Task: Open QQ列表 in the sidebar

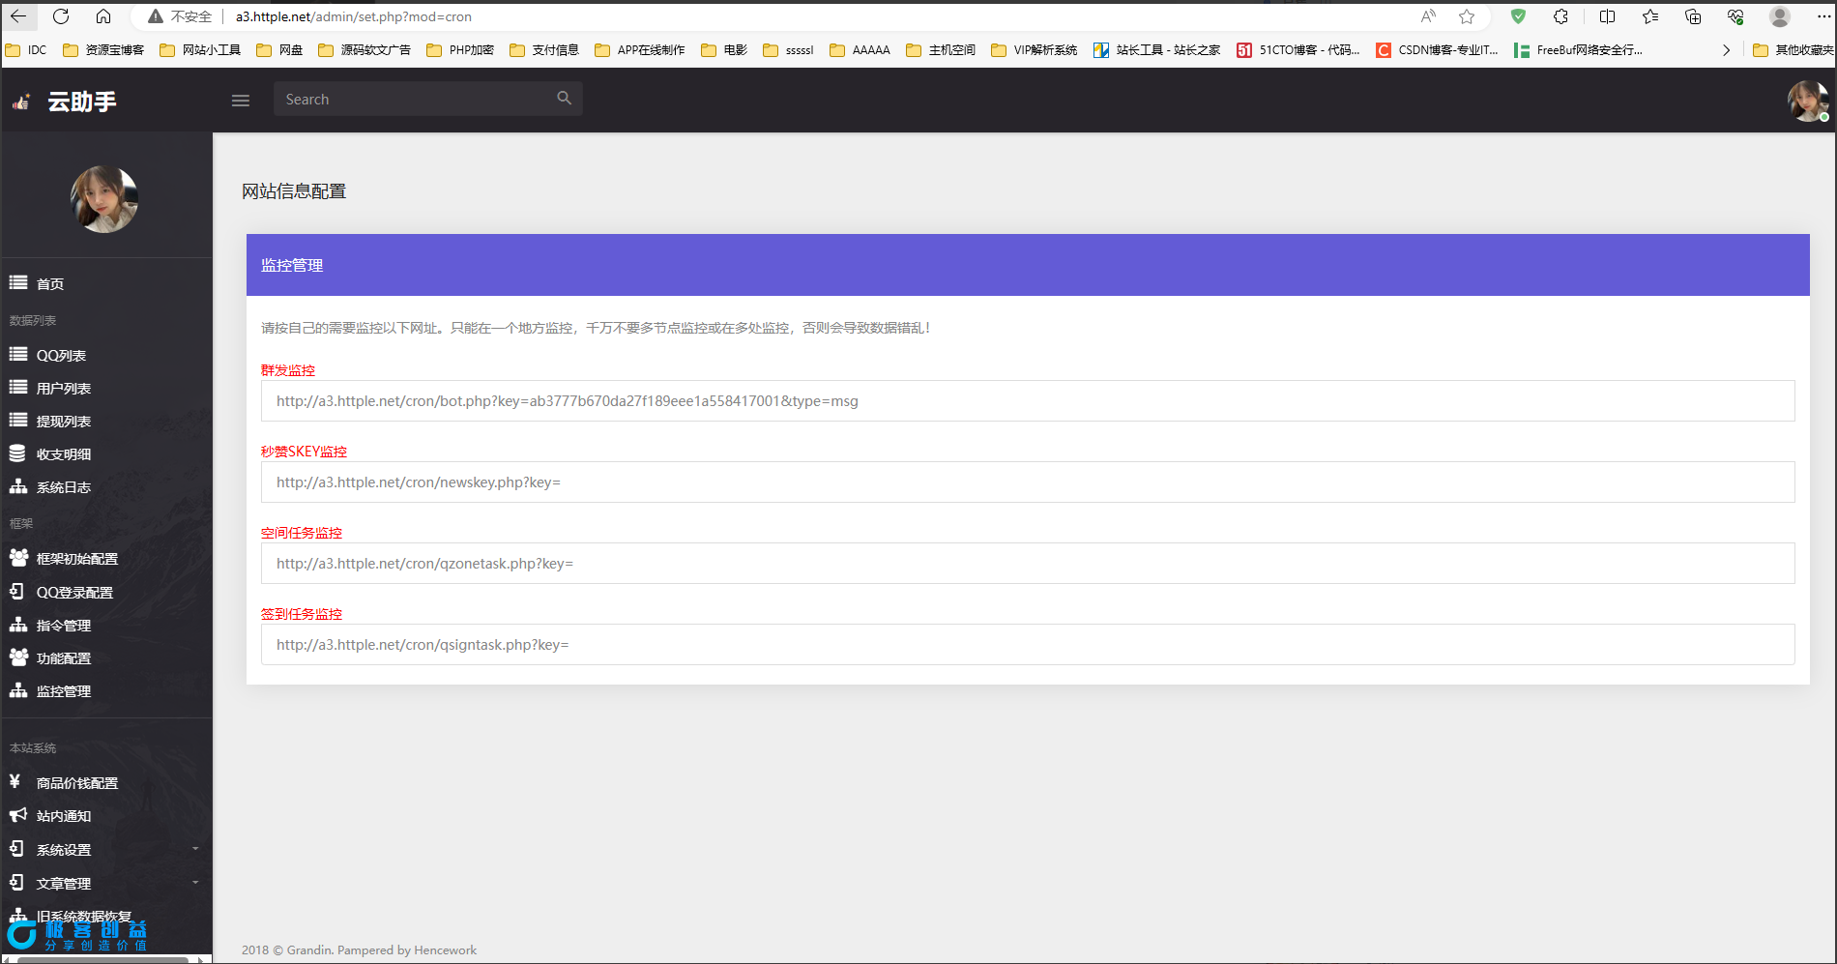Action: point(61,356)
